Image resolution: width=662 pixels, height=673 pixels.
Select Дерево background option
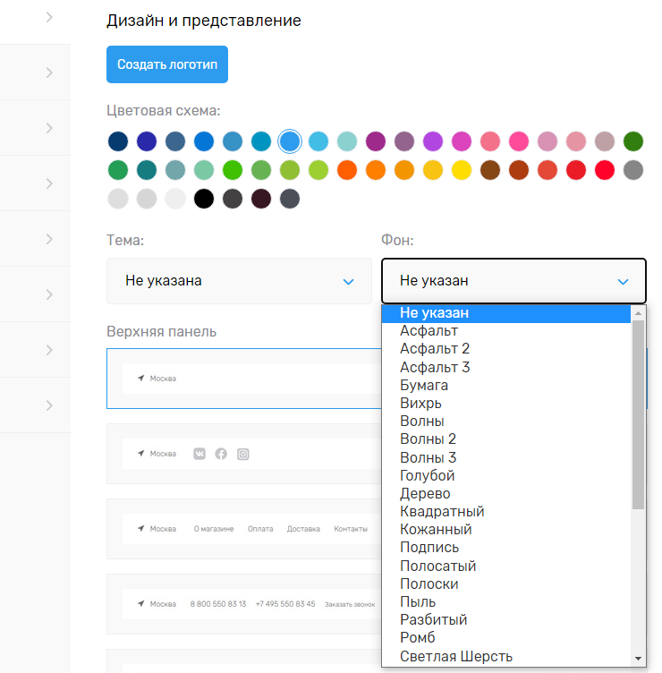click(x=505, y=494)
